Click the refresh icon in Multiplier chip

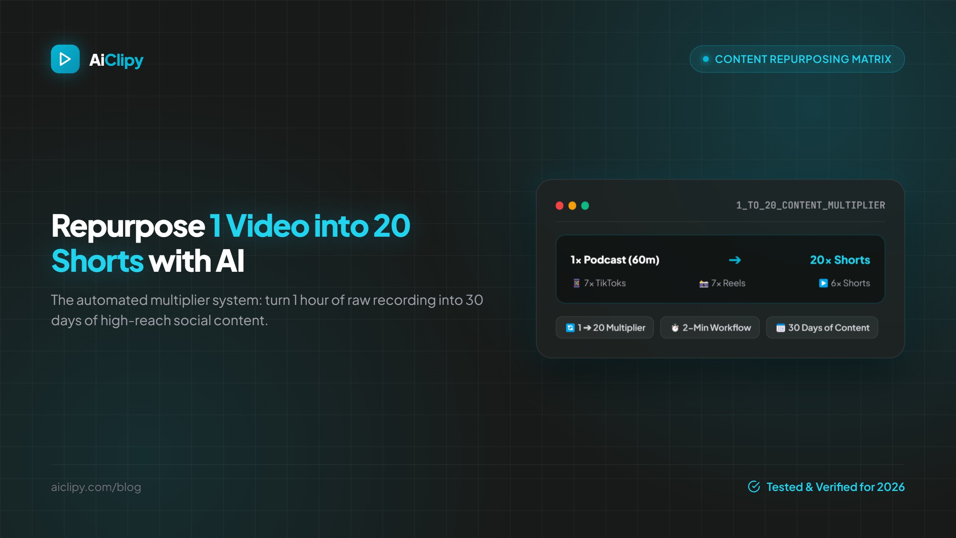point(570,328)
